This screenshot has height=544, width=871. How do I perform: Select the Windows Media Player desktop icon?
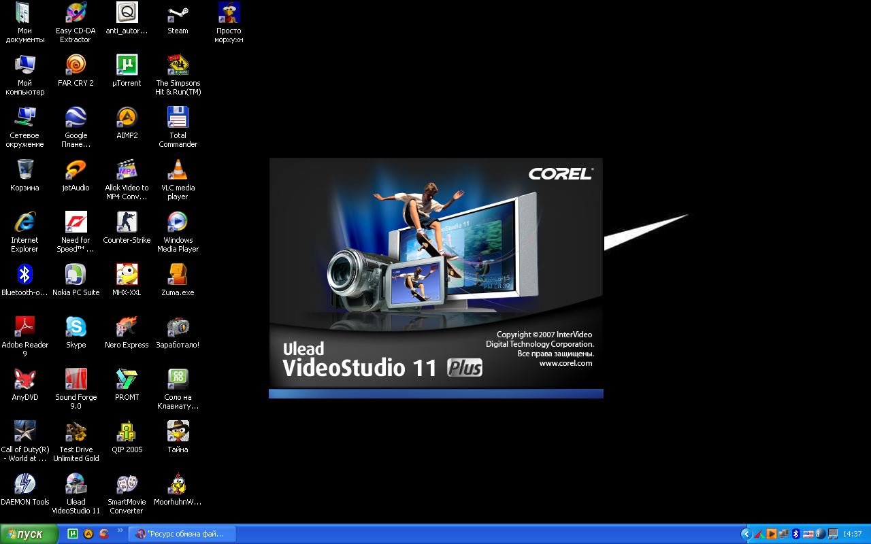pos(178,222)
